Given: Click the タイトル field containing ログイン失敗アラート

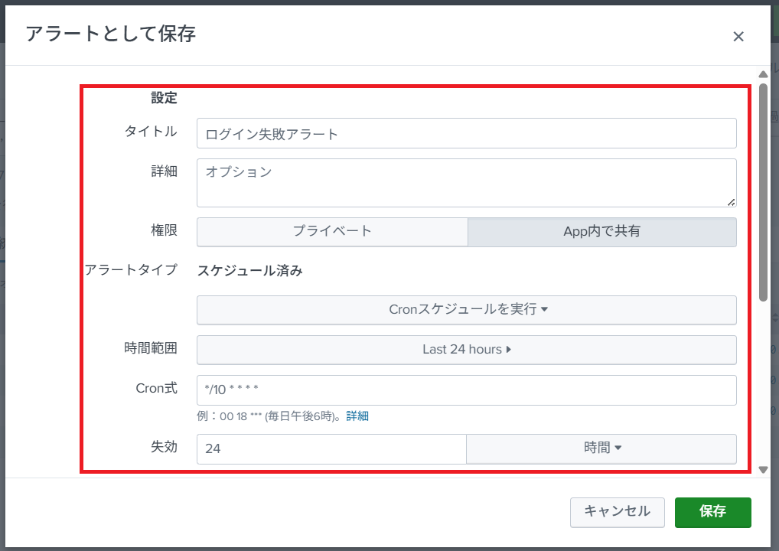Looking at the screenshot, I should [467, 133].
